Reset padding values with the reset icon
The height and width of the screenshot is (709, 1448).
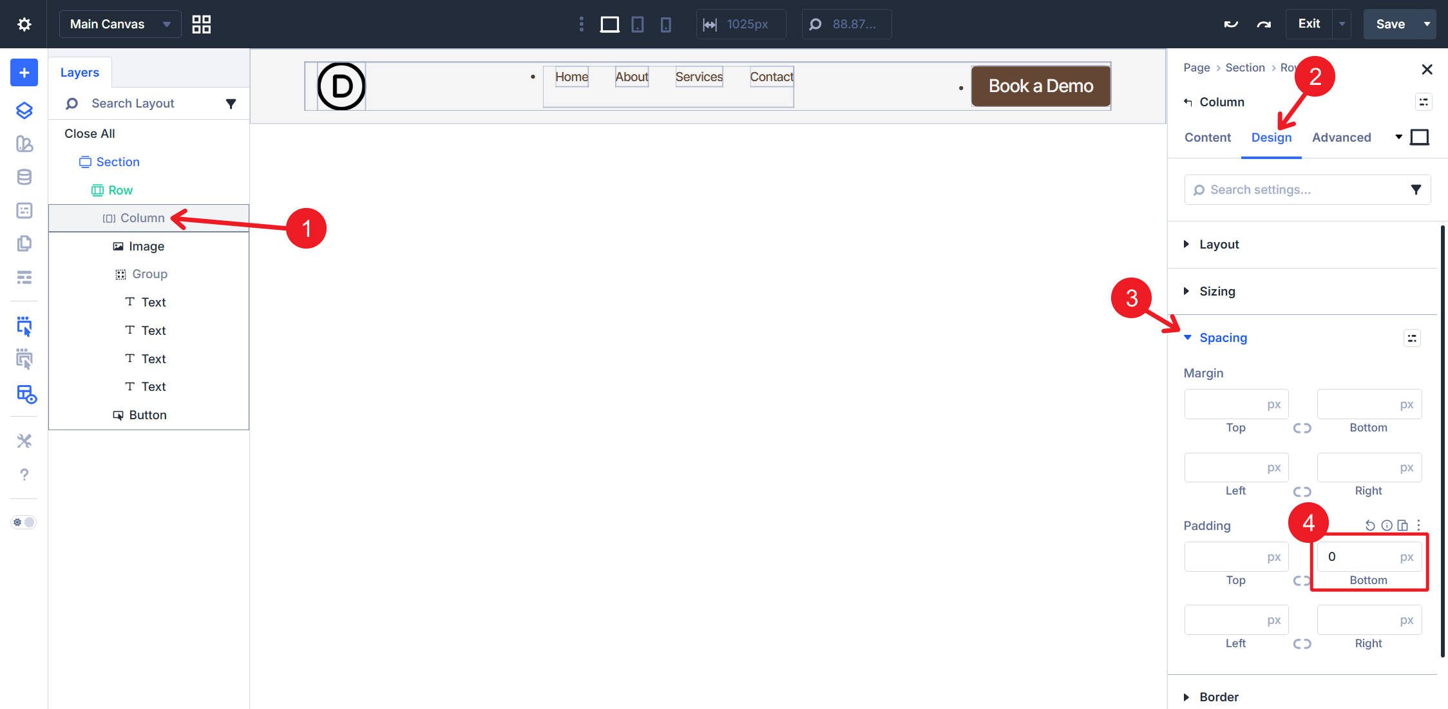coord(1369,525)
